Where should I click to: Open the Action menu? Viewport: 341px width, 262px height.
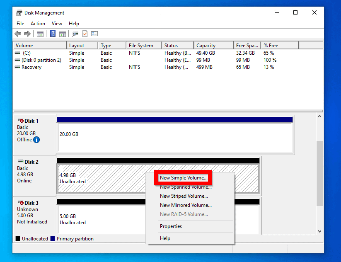[38, 24]
